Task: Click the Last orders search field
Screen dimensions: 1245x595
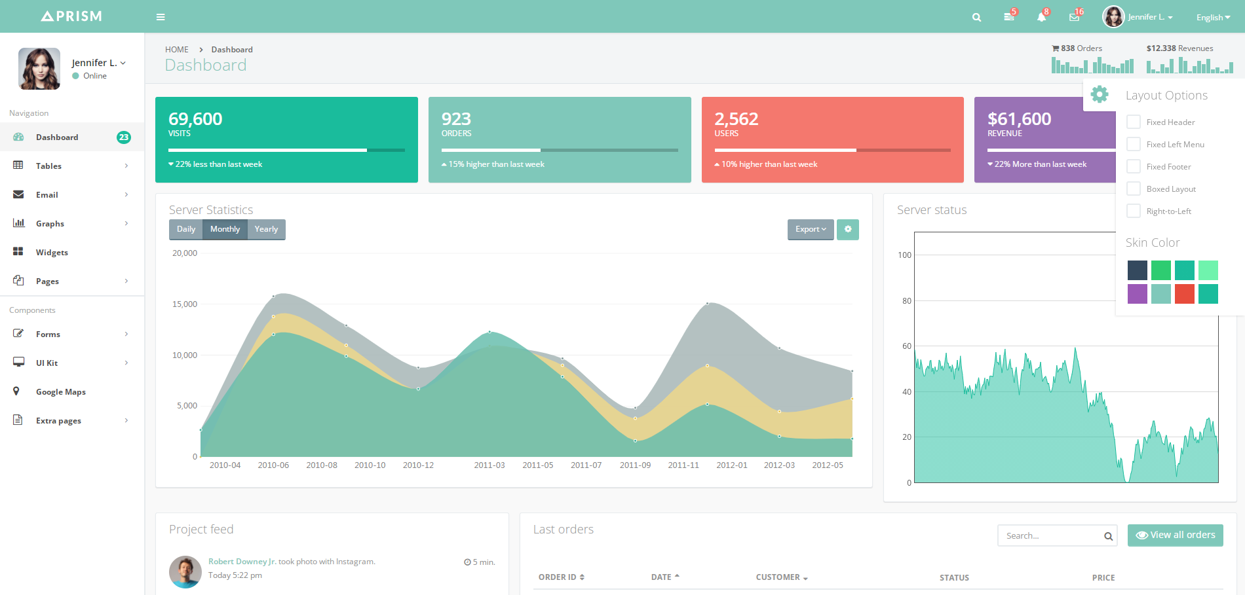Action: pos(1050,536)
